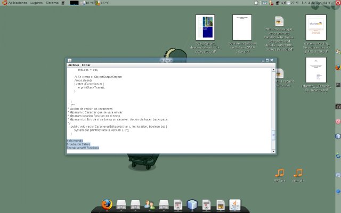The image size is (341, 213).
Task: Open the Archivo menu in Salero
Action: (74, 65)
